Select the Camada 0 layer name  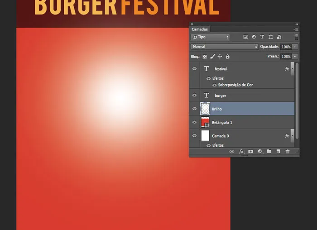coord(221,136)
